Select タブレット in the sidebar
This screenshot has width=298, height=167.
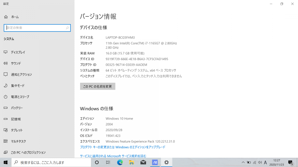pos(13,130)
